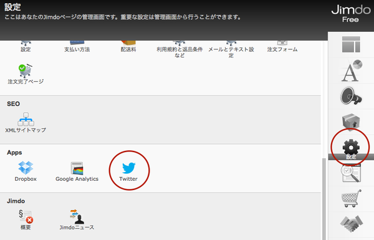Open the Google Analytics app
374x240 pixels.
coord(77,172)
